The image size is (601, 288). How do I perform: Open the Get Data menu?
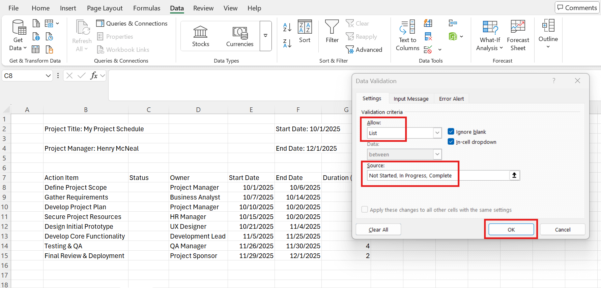(18, 35)
